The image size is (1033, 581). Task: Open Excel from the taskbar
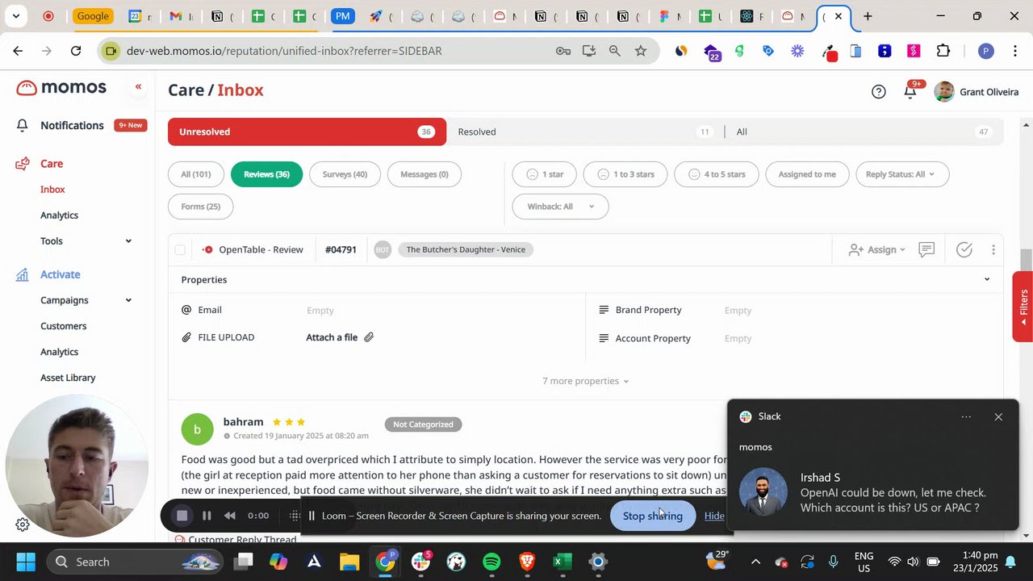pos(563,562)
